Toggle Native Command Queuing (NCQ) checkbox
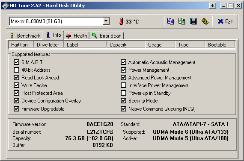This screenshot has width=244, height=161. click(124, 108)
